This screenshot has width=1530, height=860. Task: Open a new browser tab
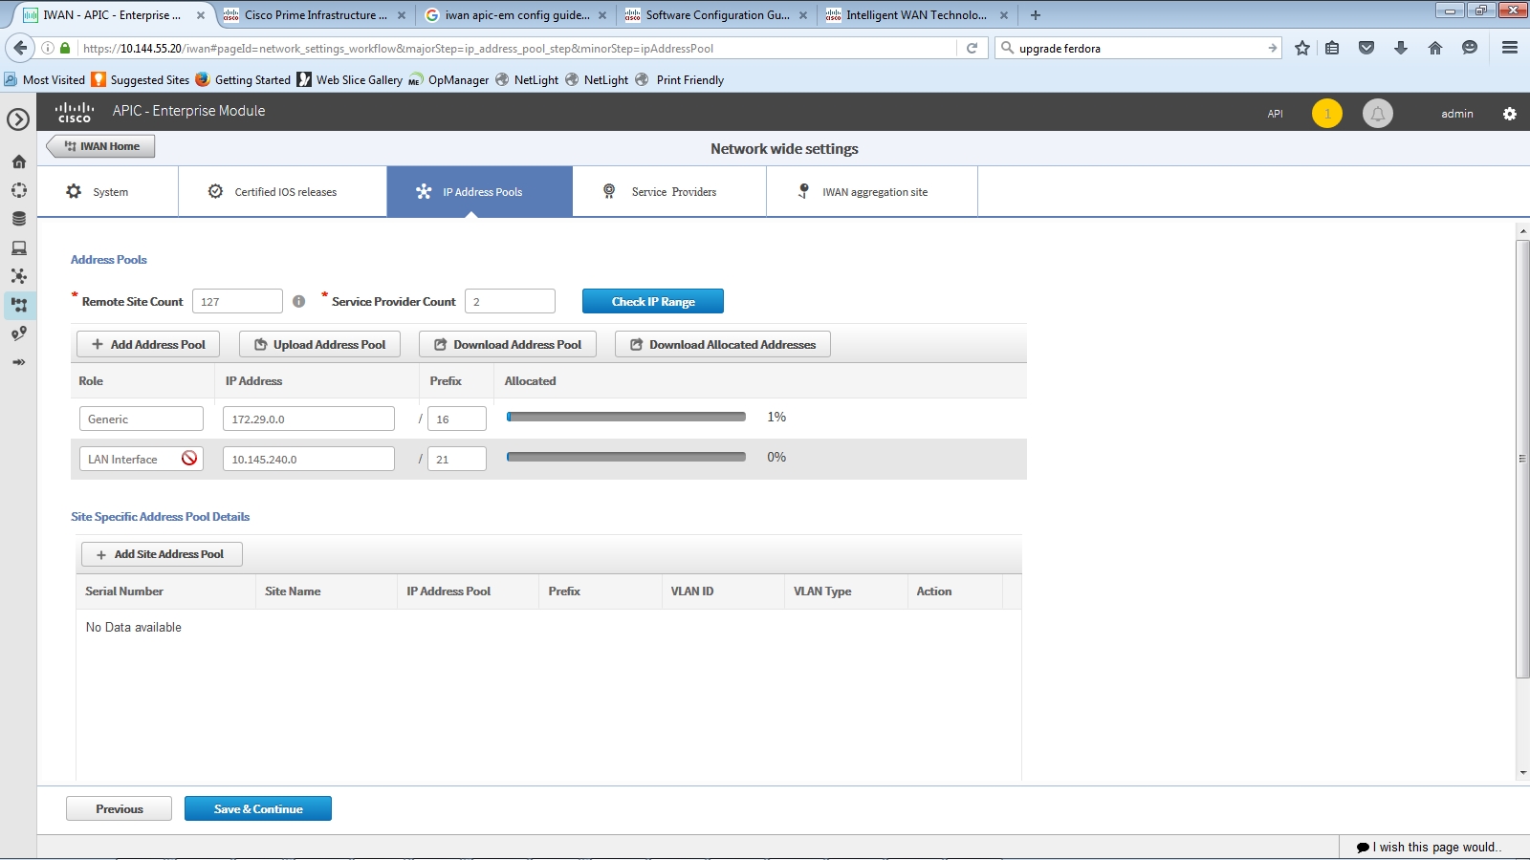1036,15
